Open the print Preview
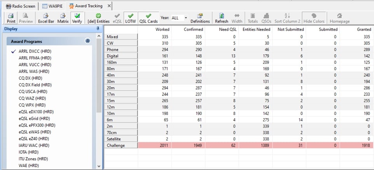Viewport: 374px width, 170px height. click(x=26, y=18)
